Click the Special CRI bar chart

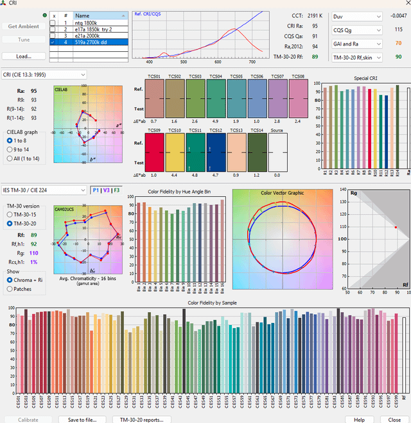tap(363, 128)
